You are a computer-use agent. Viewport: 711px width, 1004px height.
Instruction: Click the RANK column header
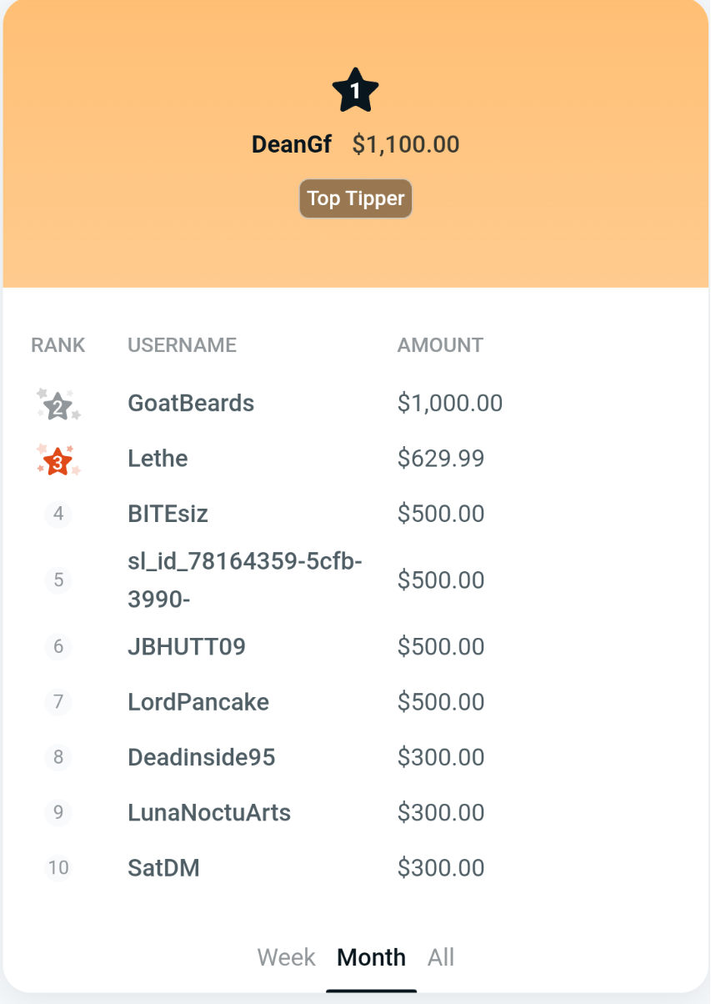58,344
